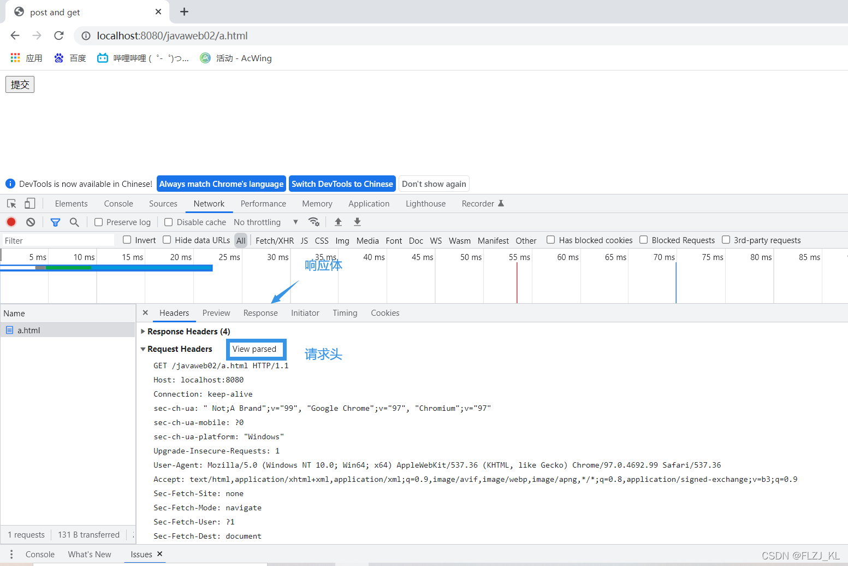Check 3rd-party requests checkbox

point(726,240)
